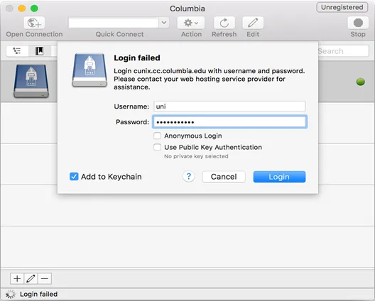
Task: Click the status bar activity spinner
Action: (10, 294)
